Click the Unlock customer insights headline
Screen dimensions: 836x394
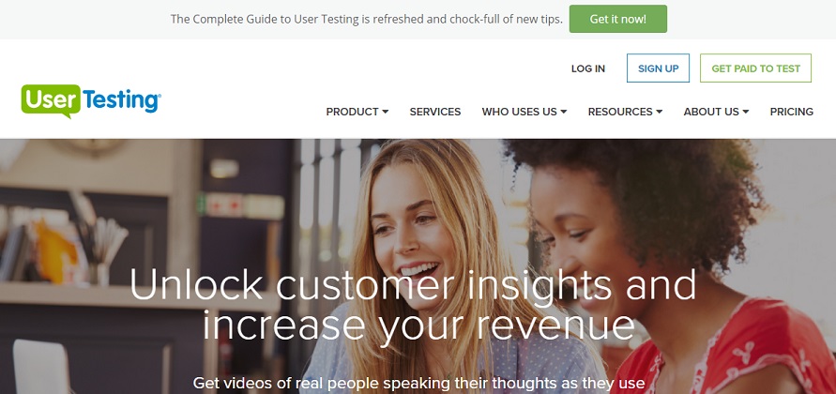[413, 305]
